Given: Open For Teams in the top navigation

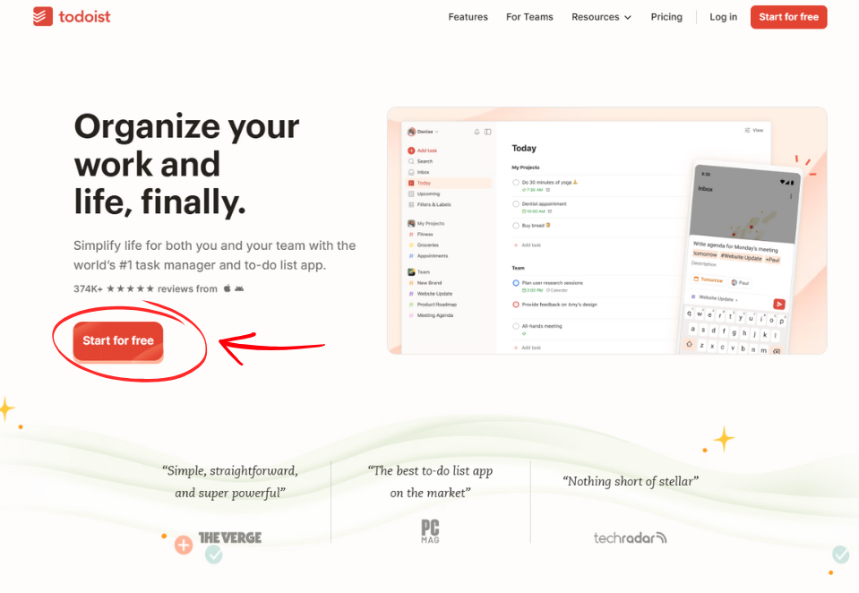Looking at the screenshot, I should tap(529, 17).
